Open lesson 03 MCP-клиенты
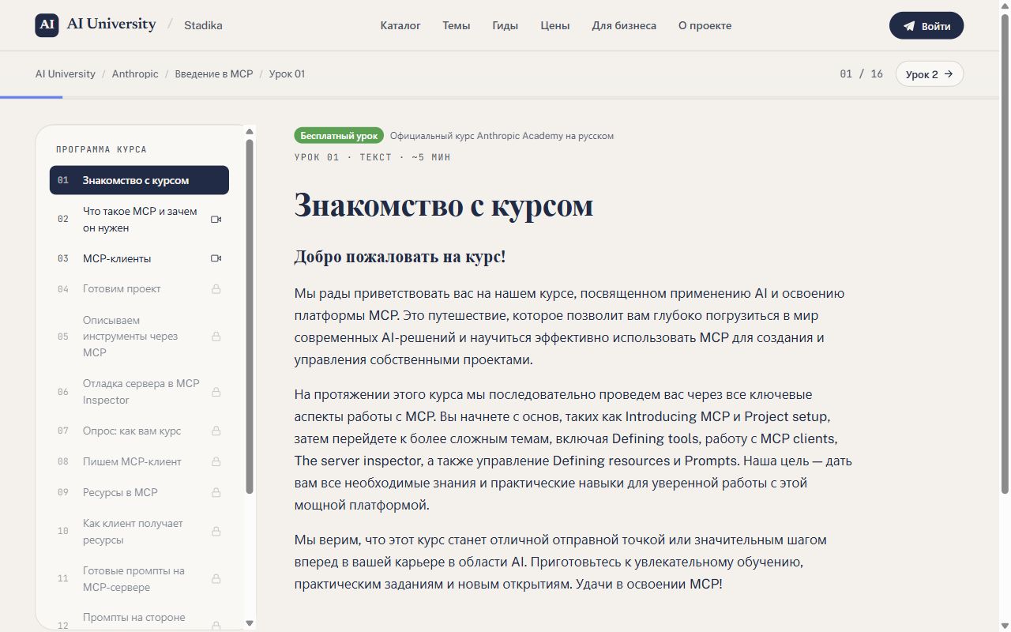The height and width of the screenshot is (632, 1011). click(139, 258)
